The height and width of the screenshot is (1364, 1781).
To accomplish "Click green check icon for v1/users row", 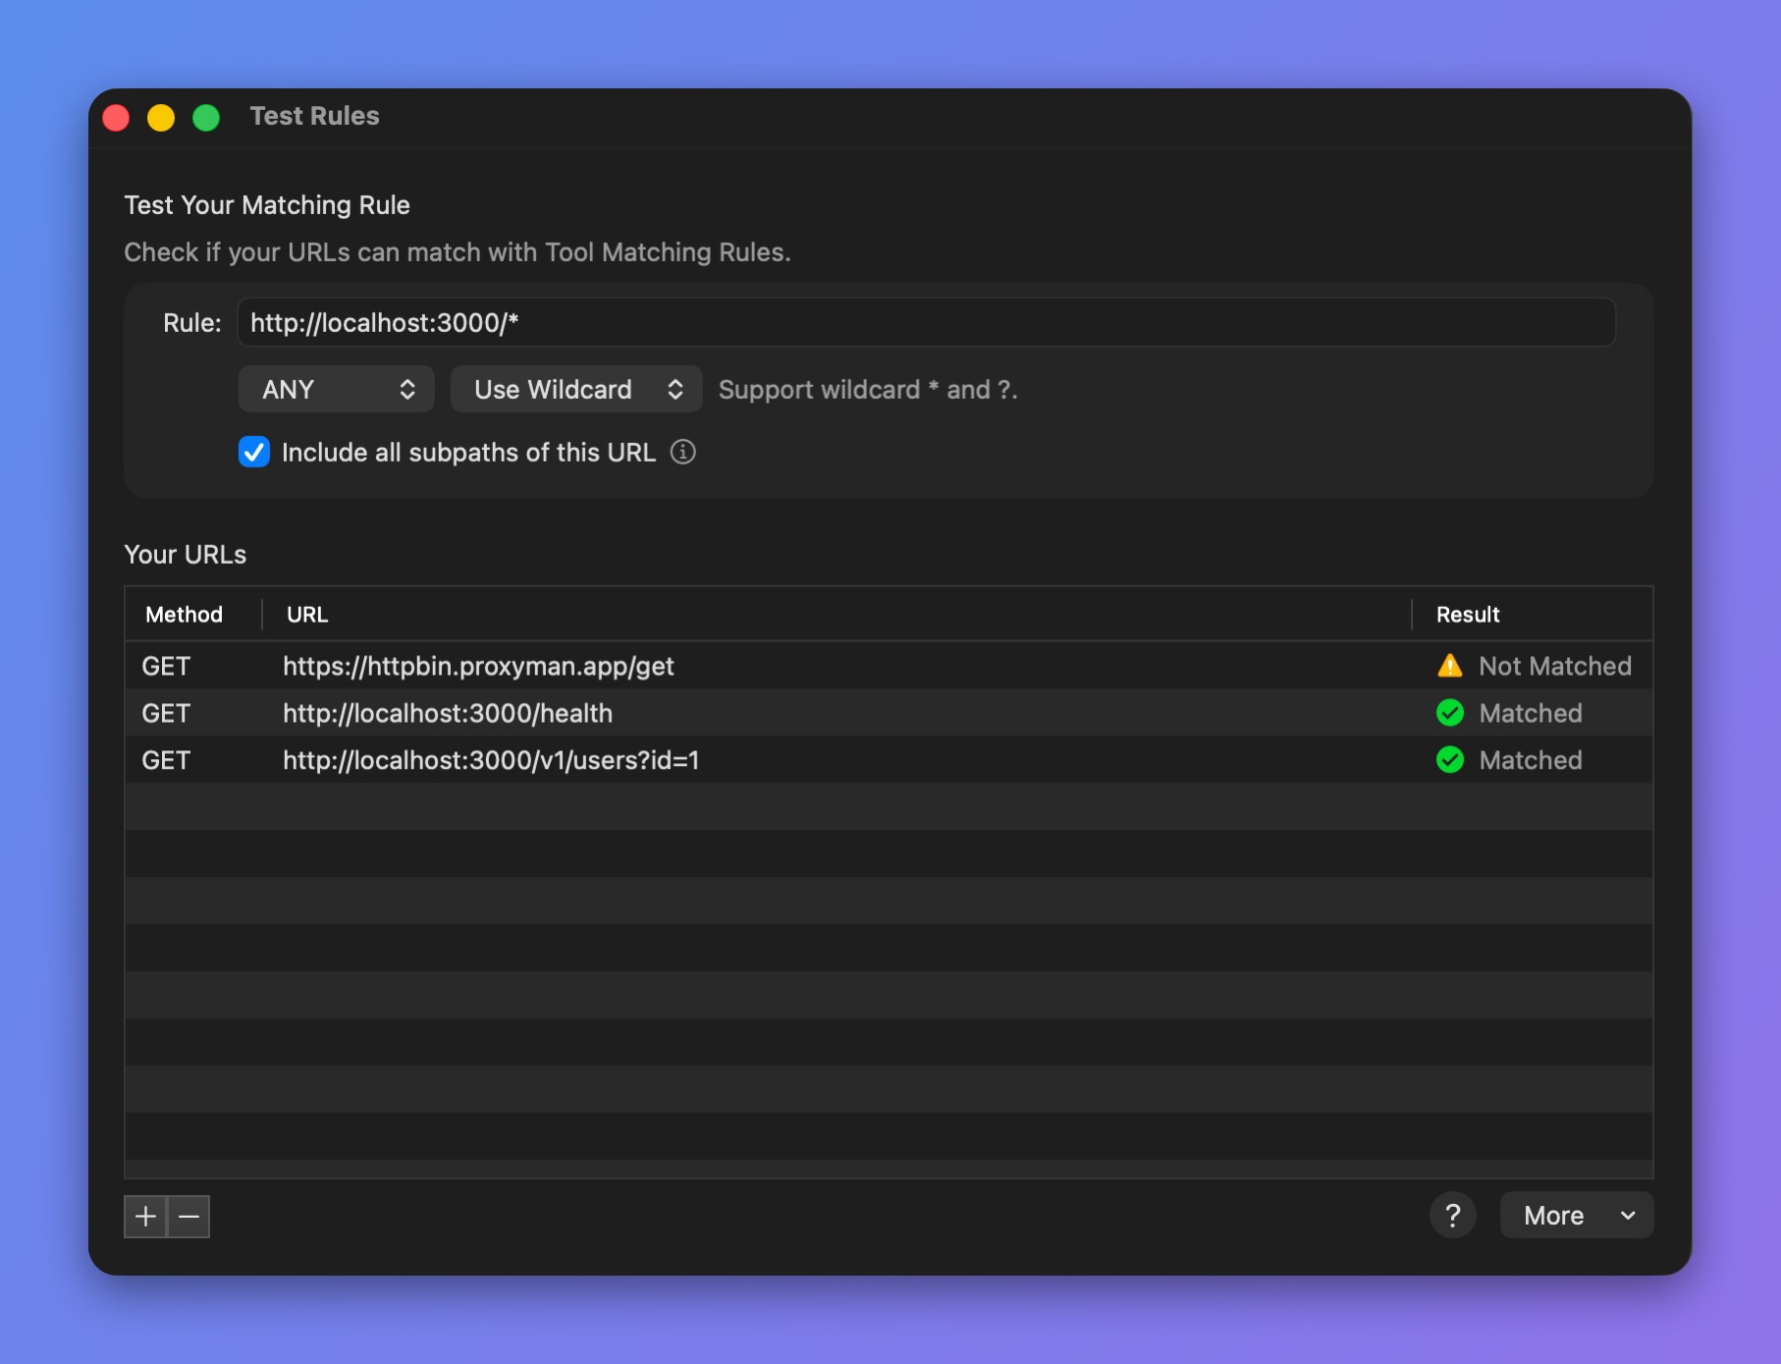I will coord(1450,760).
